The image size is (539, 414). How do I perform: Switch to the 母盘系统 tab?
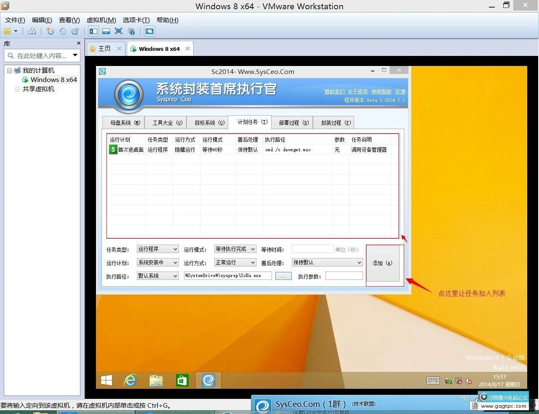[x=124, y=122]
